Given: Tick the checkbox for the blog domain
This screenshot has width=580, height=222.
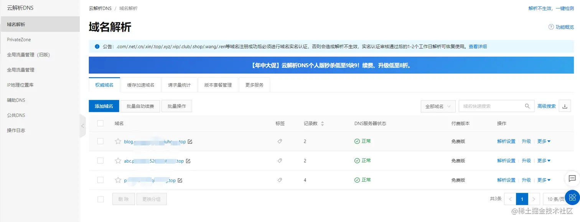Looking at the screenshot, I should point(101,141).
